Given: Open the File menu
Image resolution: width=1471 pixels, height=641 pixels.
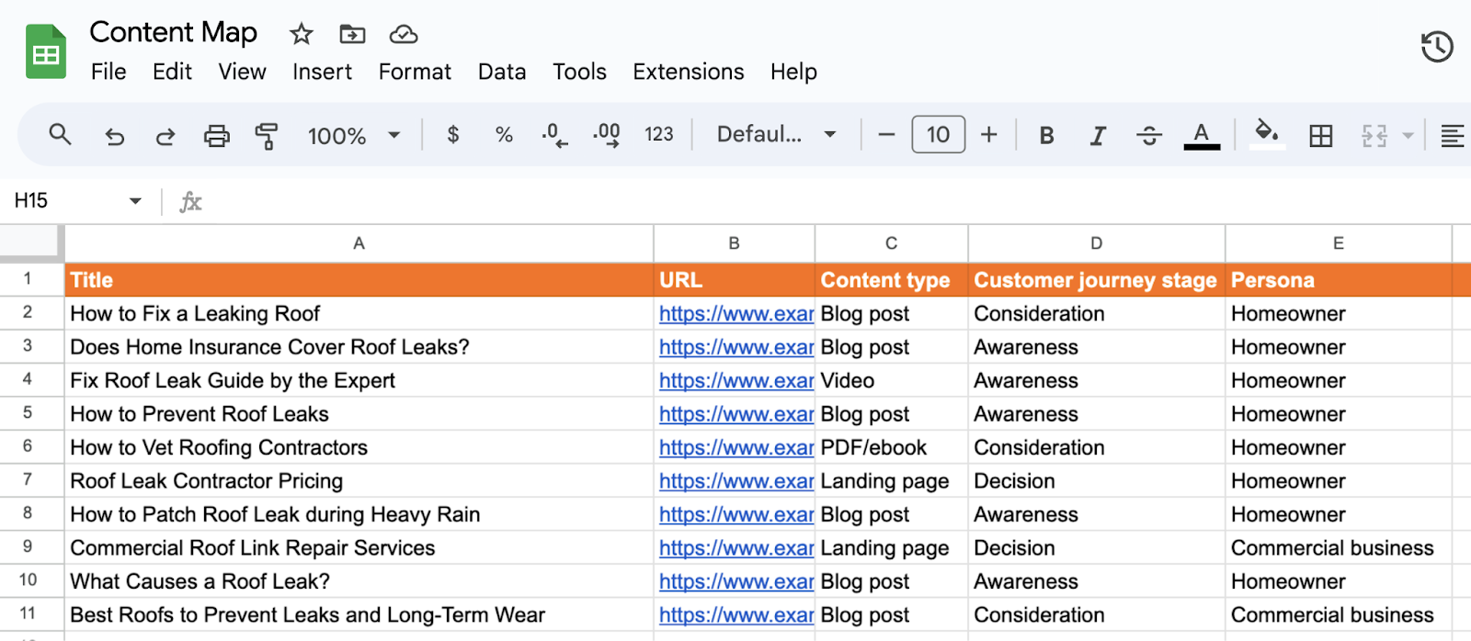Looking at the screenshot, I should 108,72.
